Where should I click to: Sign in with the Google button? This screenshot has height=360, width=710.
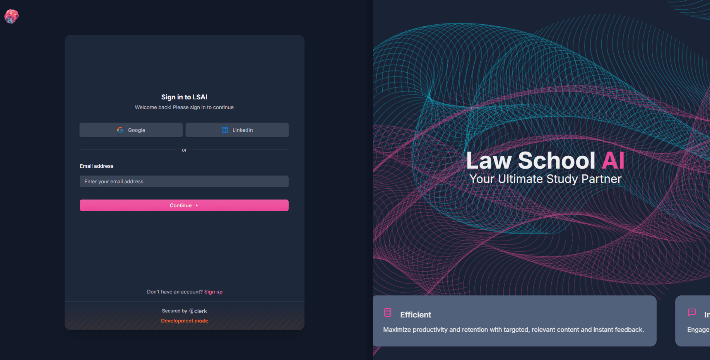tap(131, 130)
